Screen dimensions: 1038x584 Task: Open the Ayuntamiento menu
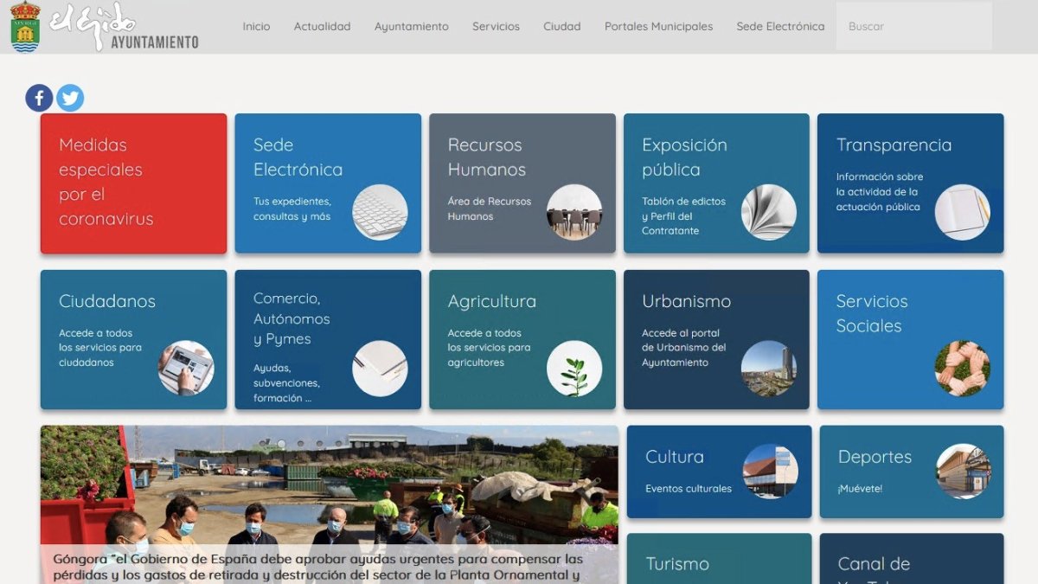(412, 27)
